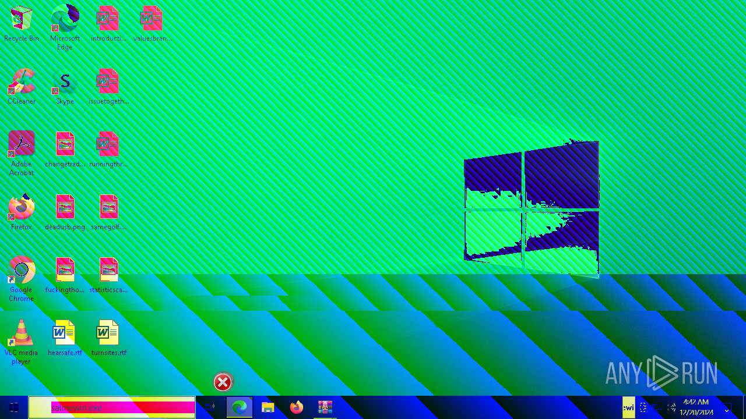Select the changetrad... image file

point(65,150)
